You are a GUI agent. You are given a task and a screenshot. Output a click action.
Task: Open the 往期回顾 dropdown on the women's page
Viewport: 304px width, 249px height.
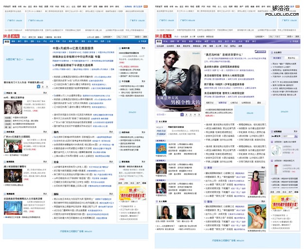pos(260,37)
